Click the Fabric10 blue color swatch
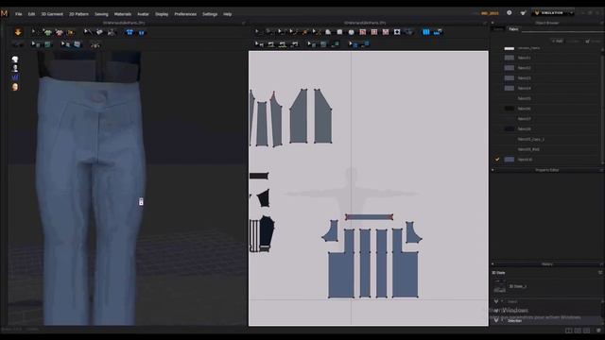The width and height of the screenshot is (605, 340). click(x=510, y=160)
